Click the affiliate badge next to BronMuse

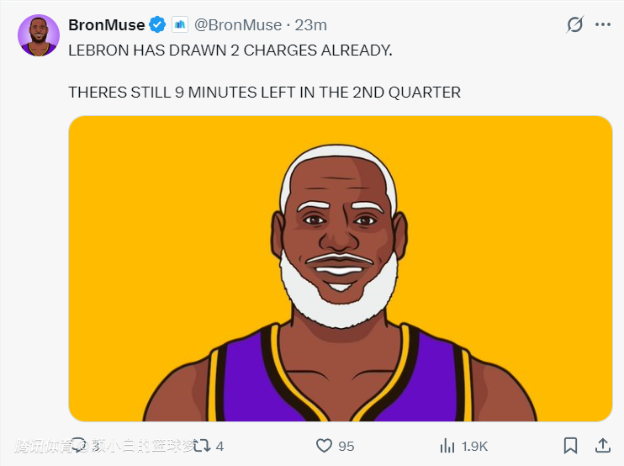point(179,24)
